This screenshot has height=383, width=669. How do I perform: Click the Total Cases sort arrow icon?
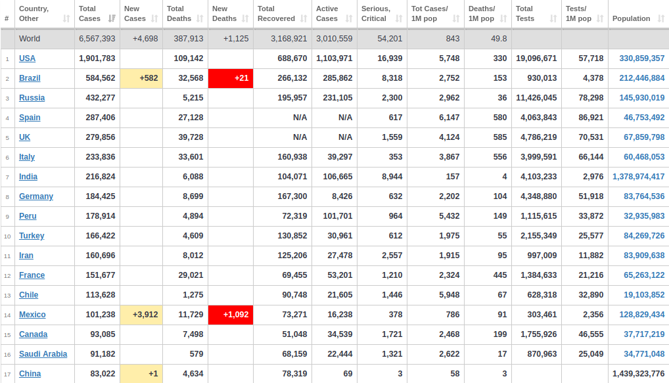pyautogui.click(x=112, y=19)
